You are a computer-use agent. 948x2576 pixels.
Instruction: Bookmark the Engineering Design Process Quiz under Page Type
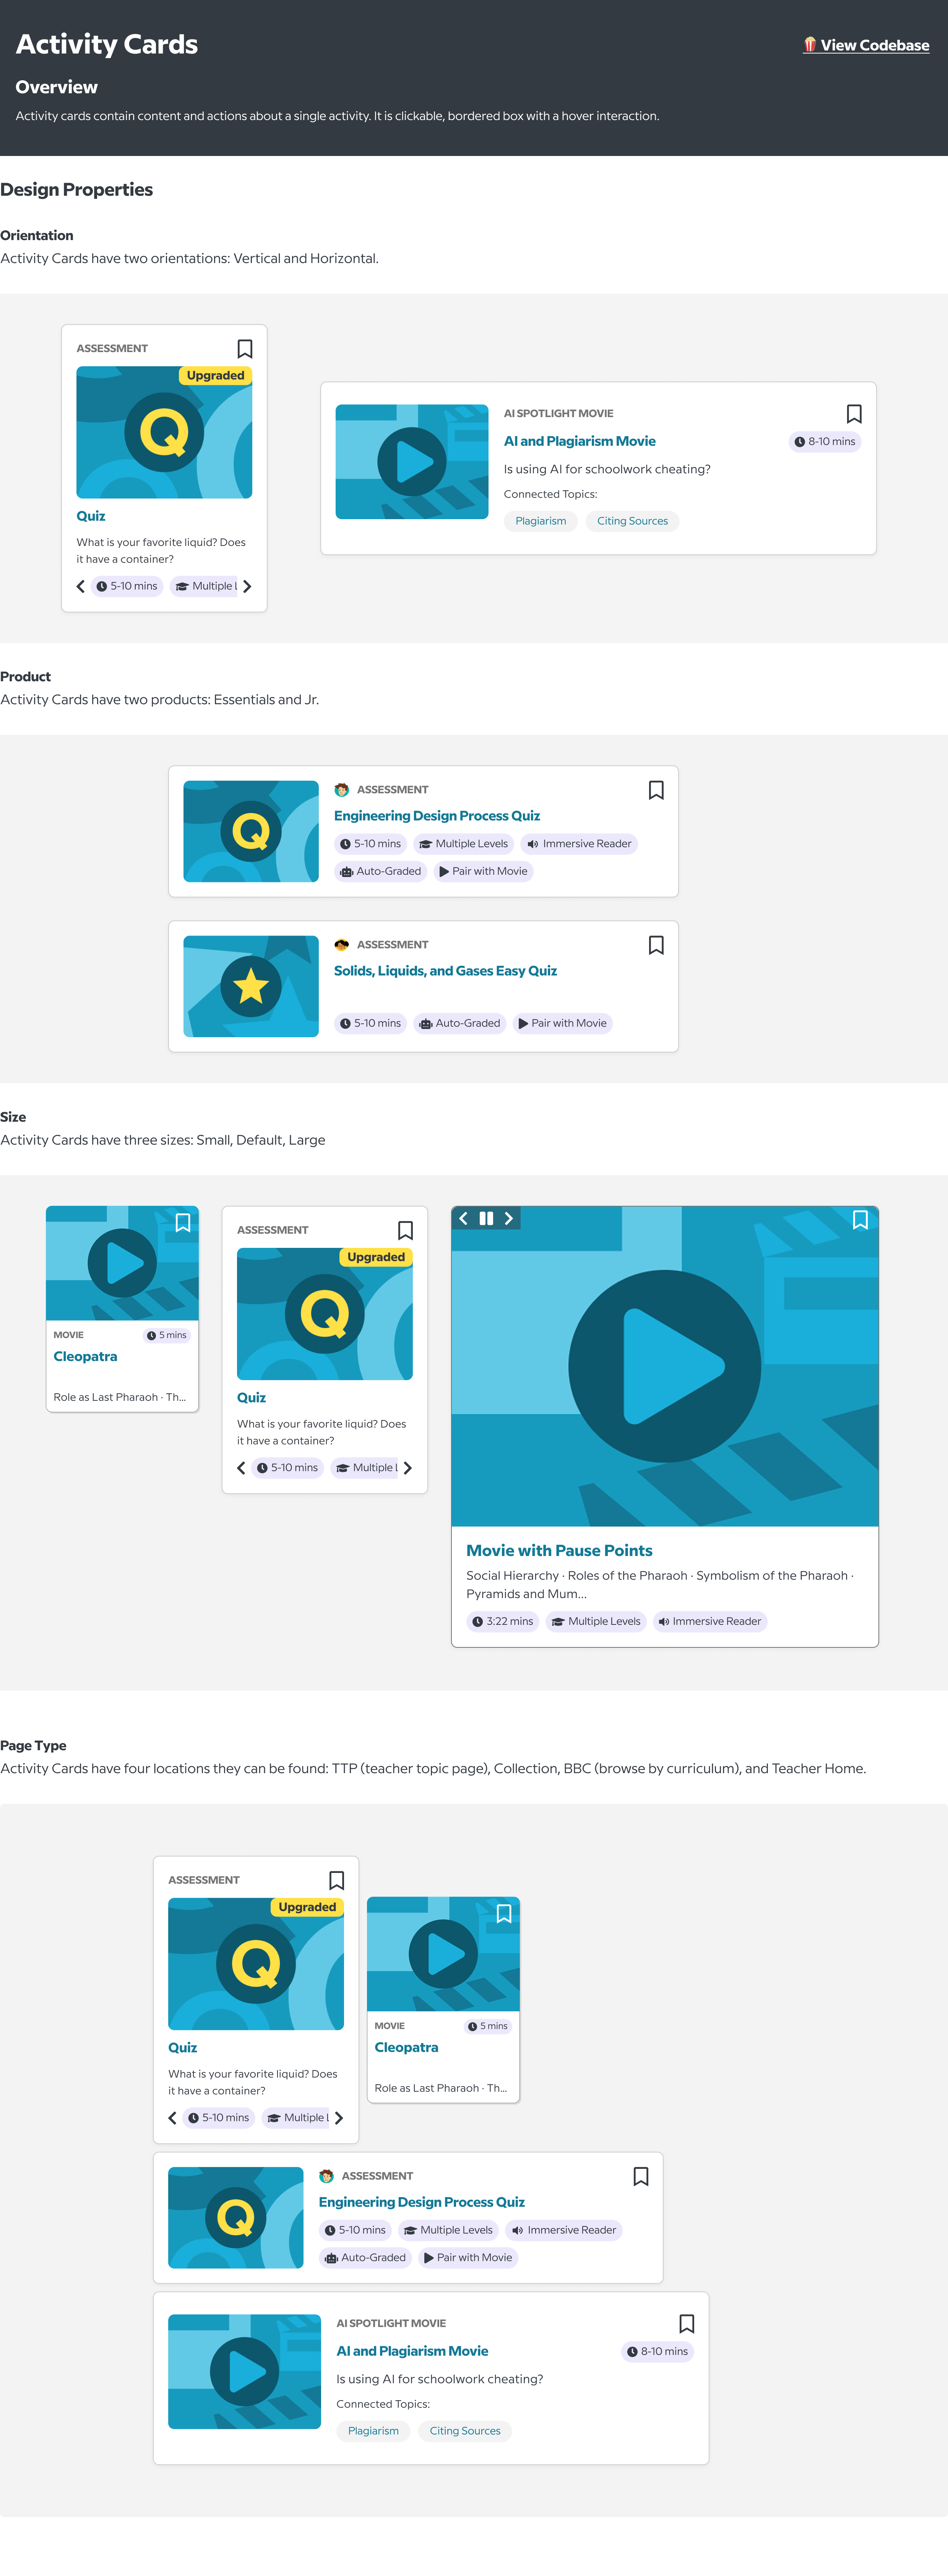tap(641, 2177)
